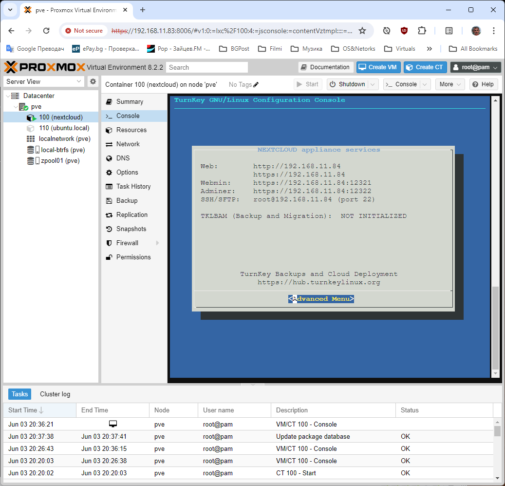Select the Update package database task row
505x486 pixels.
coord(248,437)
